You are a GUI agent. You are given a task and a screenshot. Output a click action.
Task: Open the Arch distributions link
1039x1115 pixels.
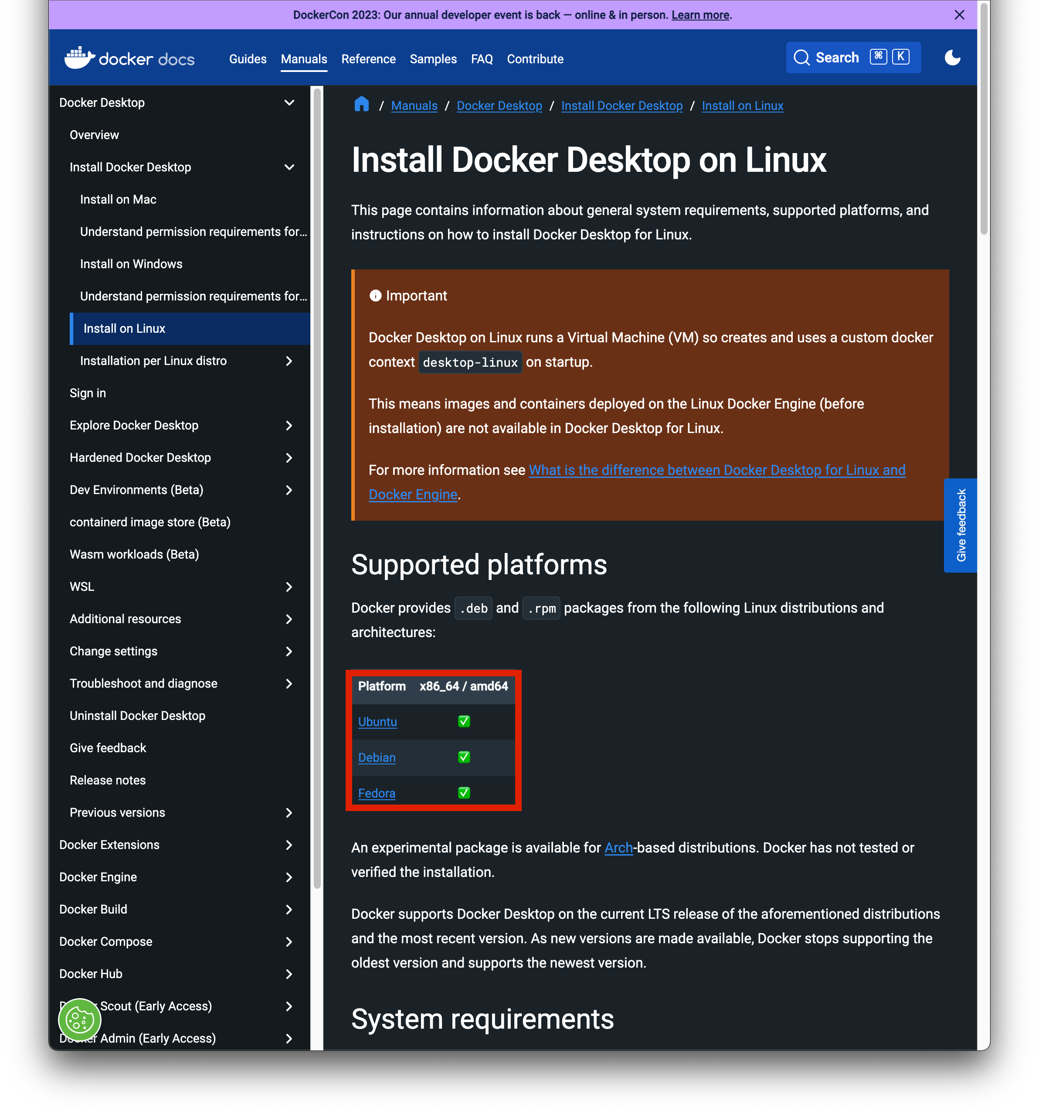[618, 848]
